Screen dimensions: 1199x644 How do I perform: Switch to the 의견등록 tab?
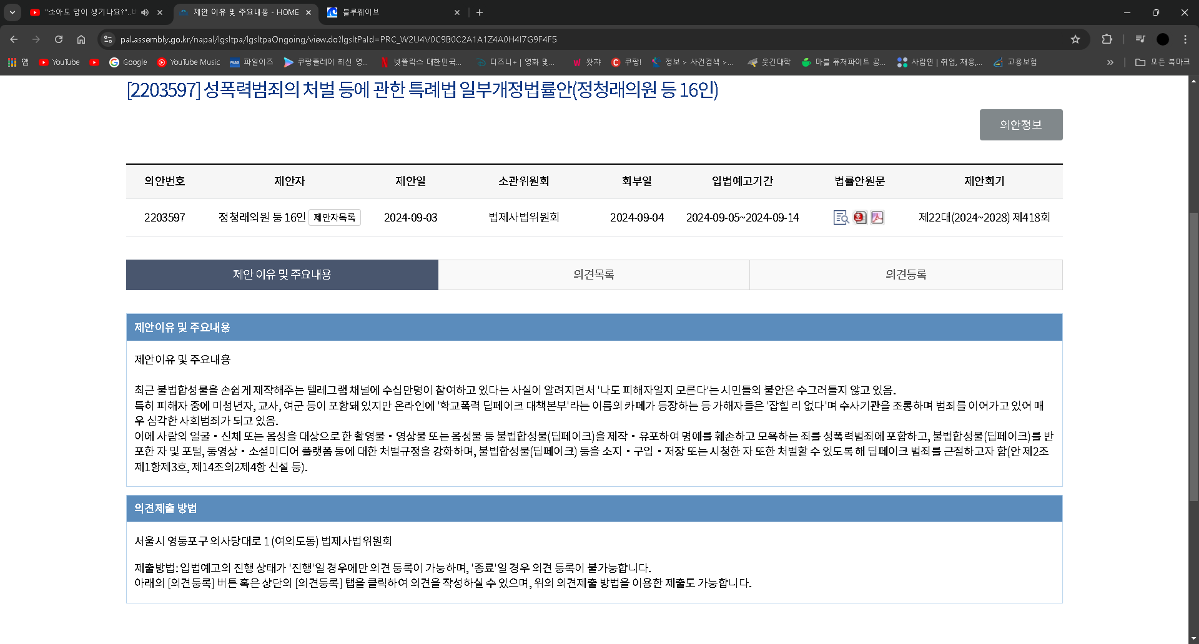pos(905,275)
